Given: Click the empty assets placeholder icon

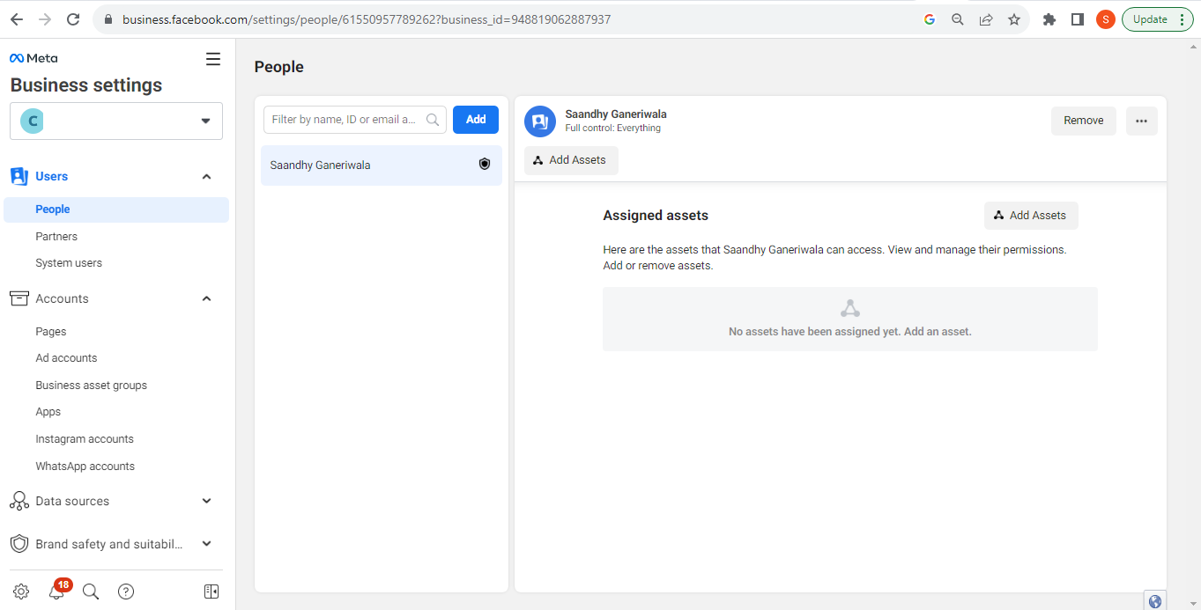Looking at the screenshot, I should coord(850,309).
